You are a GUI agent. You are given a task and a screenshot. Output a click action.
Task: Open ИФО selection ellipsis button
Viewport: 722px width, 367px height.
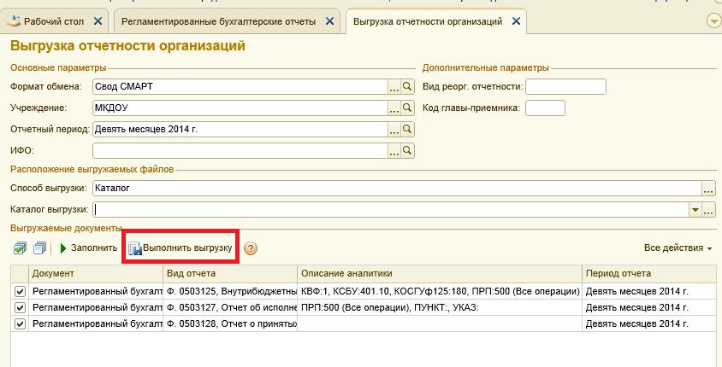point(394,151)
